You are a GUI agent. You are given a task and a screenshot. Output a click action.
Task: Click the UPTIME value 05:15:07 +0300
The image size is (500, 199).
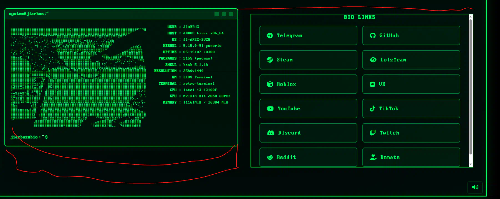click(x=199, y=52)
